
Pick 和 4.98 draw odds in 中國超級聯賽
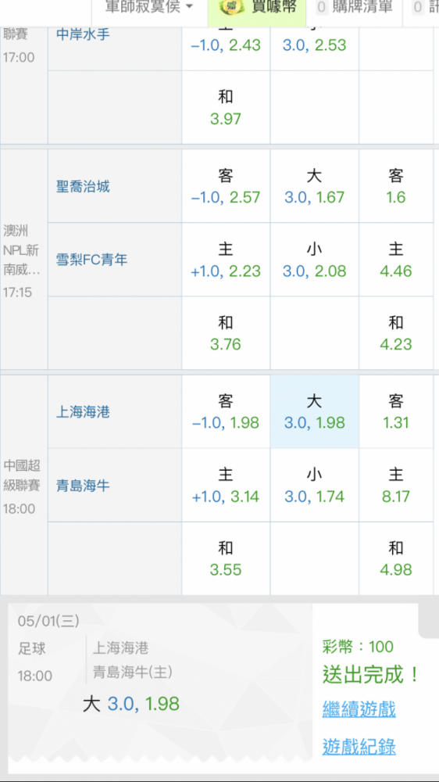coord(396,558)
